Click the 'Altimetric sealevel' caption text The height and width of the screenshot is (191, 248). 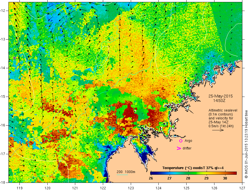[223, 110]
